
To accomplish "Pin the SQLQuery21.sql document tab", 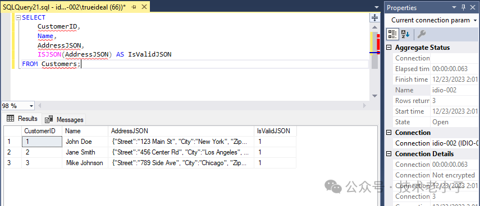I will coord(134,8).
